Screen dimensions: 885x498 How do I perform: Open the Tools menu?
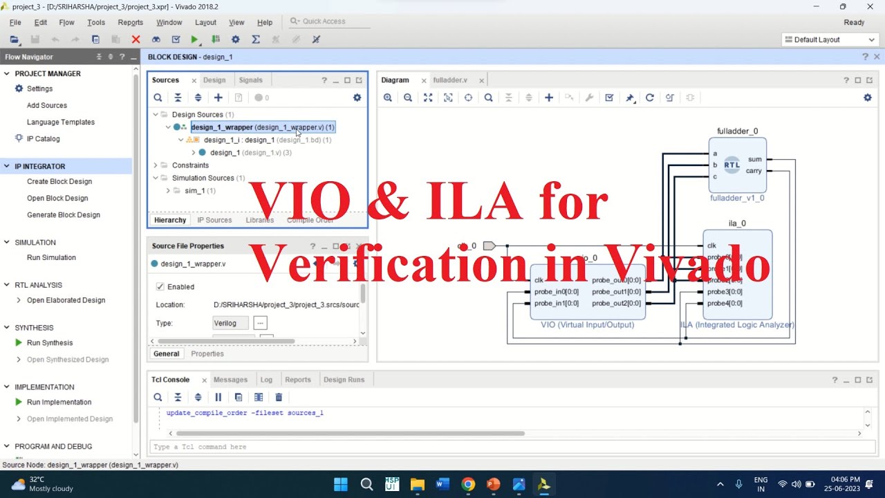(x=96, y=22)
